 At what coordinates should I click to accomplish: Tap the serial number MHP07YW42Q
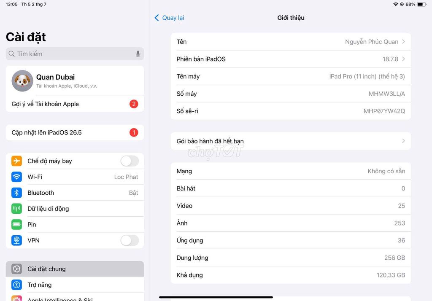tap(384, 111)
